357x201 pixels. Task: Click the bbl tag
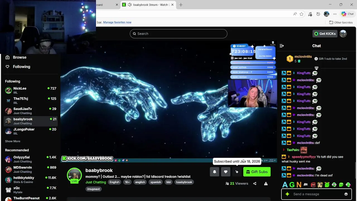tap(168, 182)
